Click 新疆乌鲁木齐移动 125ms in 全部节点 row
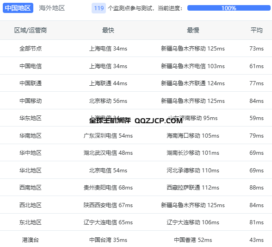 point(193,49)
